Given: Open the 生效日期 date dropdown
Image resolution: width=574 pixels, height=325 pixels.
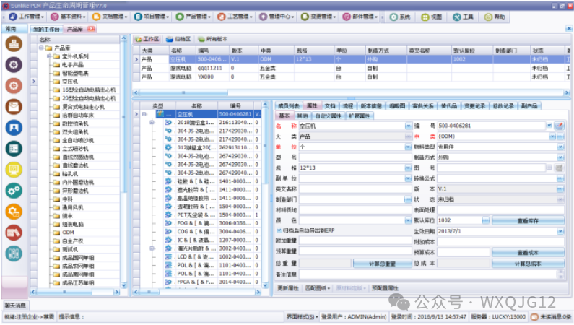Looking at the screenshot, I should pos(560,231).
